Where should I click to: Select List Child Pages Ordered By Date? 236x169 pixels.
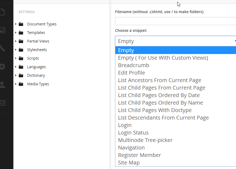point(159,95)
